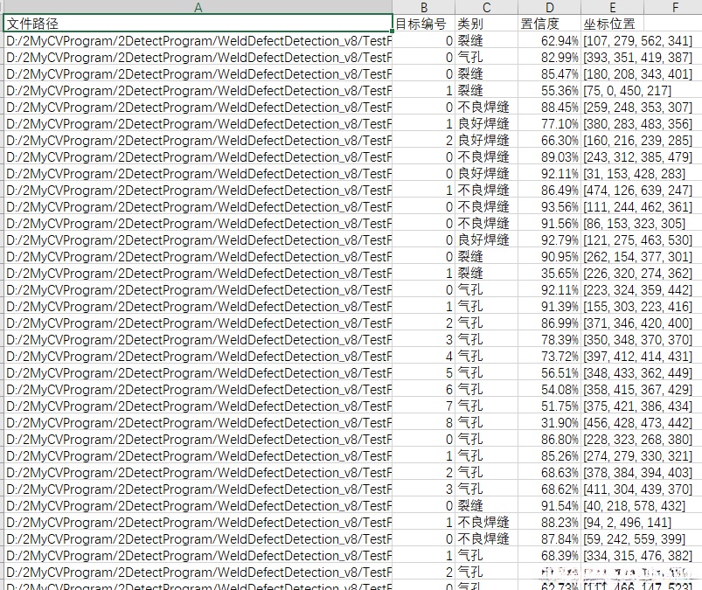Select column B header
The image size is (702, 590).
424,7
